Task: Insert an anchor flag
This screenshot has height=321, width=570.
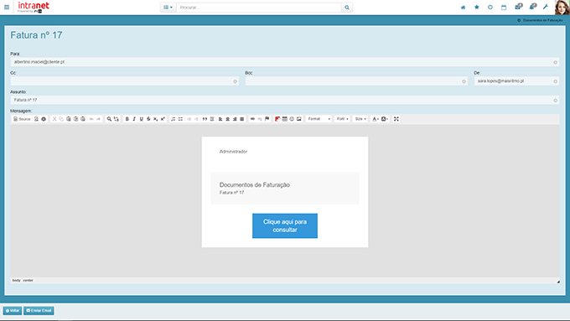Action: 267,119
